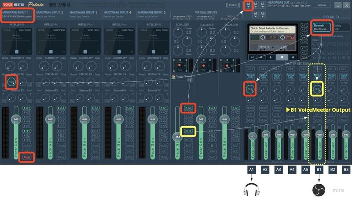Click Voicemeeter VAIO equalizer Treble knob
Image resolution: width=352 pixels, height=200 pixels.
178,33
